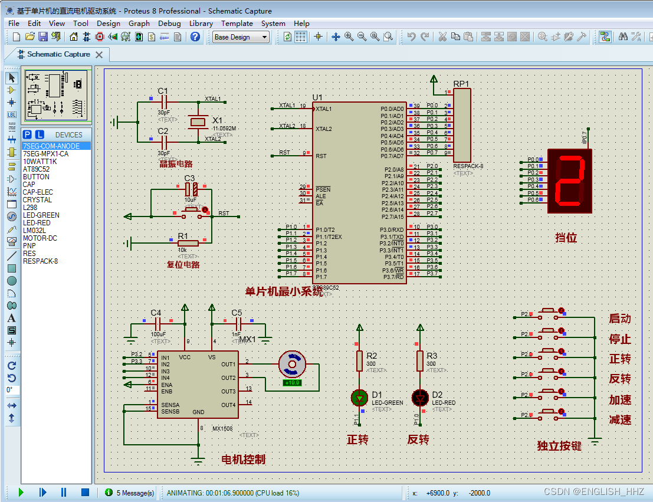Open the 5 Message(s) simulation log
Screen dimensions: 653x502
pos(130,493)
